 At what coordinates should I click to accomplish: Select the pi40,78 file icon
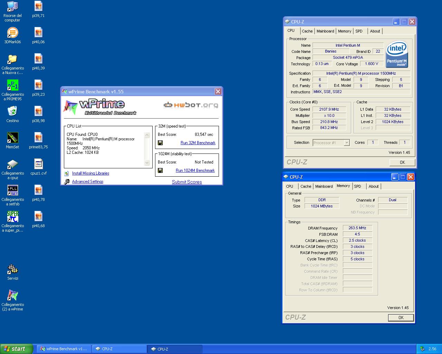(x=38, y=190)
